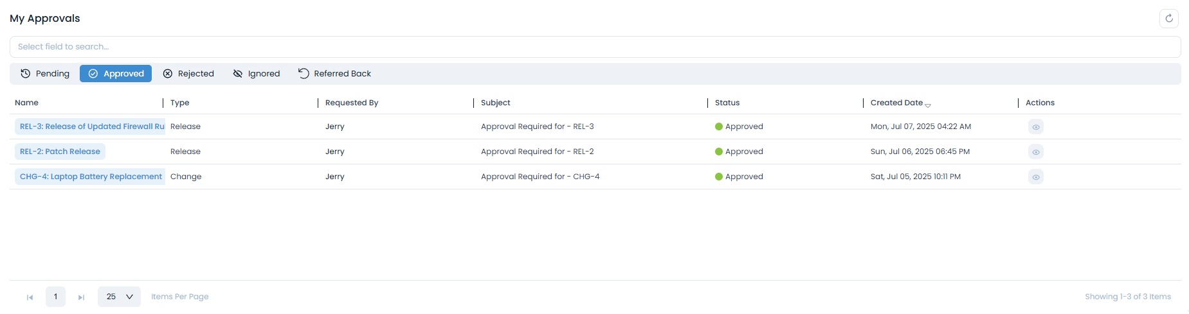The width and height of the screenshot is (1189, 314).
Task: Click the search field input box
Action: click(595, 47)
